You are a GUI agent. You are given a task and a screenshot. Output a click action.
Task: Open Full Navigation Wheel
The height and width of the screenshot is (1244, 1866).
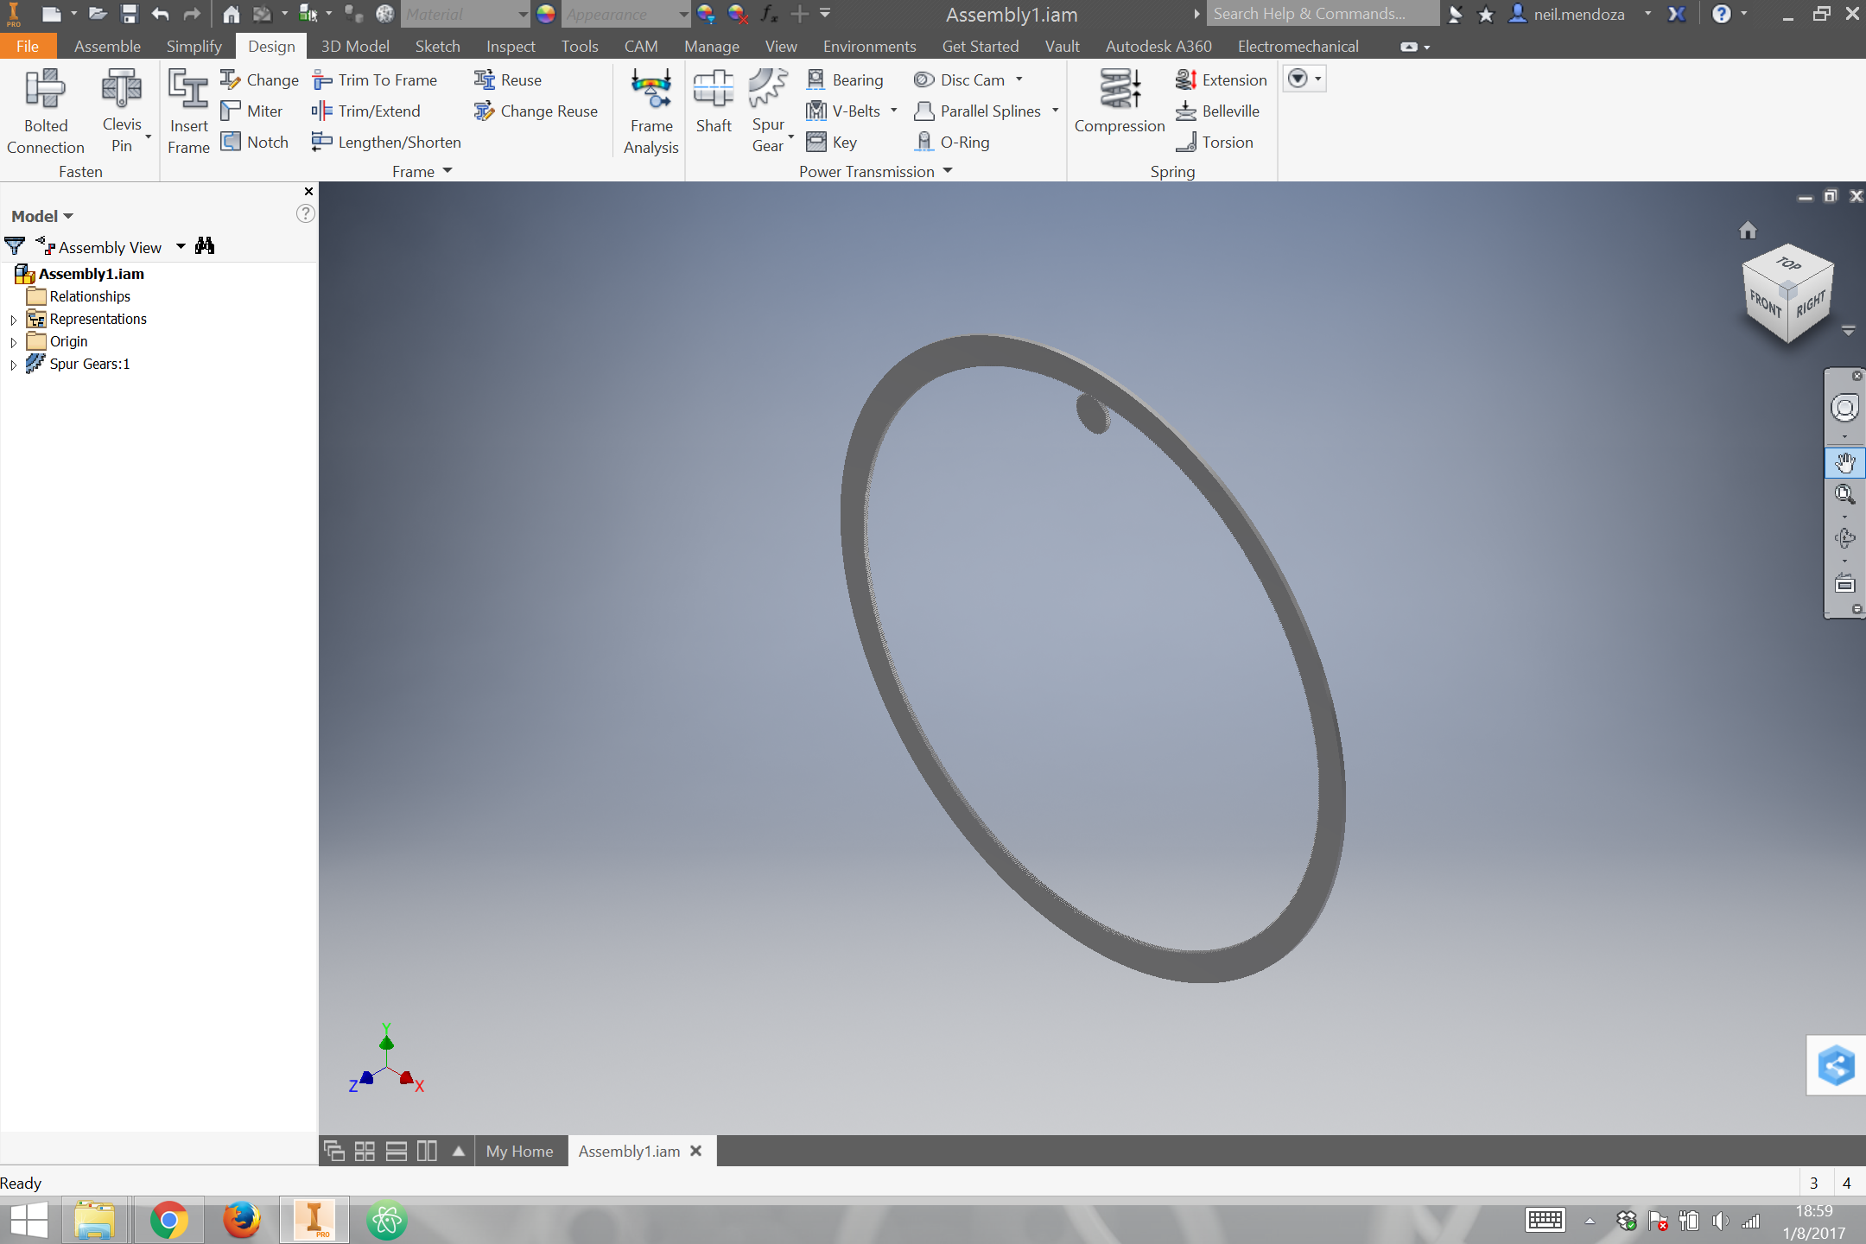(1844, 408)
